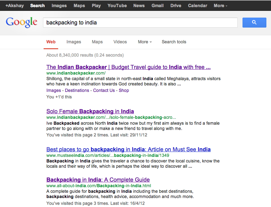Click the solo-female-backpacking URL text
Image resolution: width=271 pixels, height=207 pixels.
111,117
